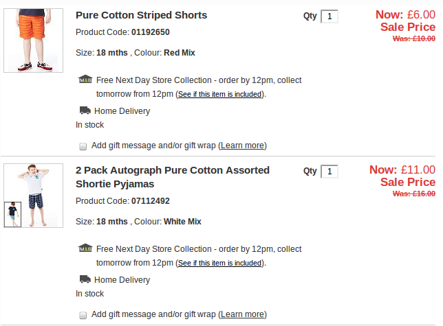Click 'See if this item is included' for pyjamas
The image size is (443, 326).
click(x=219, y=263)
